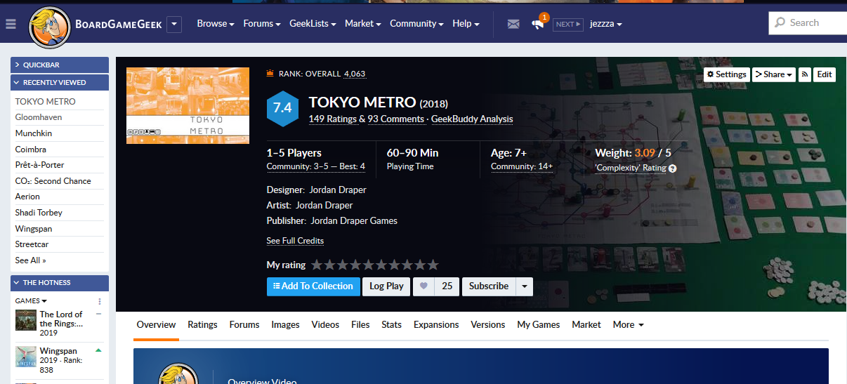
Task: Open the jezzza user dropdown
Action: point(605,24)
